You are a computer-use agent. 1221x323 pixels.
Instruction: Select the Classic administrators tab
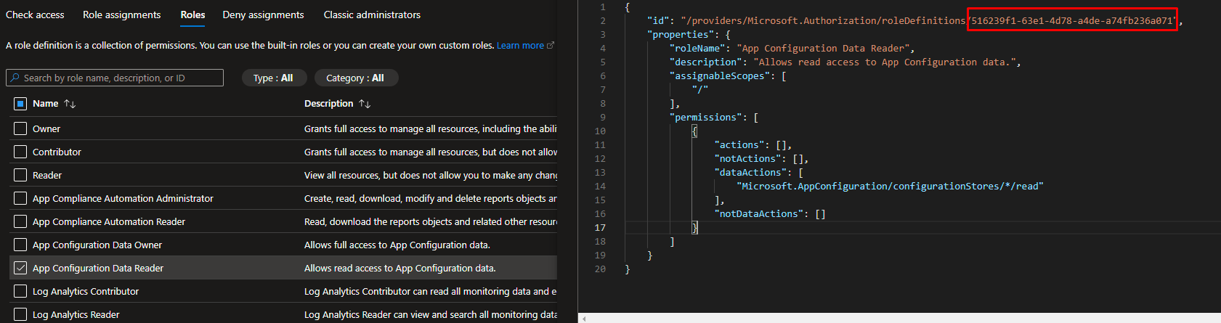click(x=372, y=15)
